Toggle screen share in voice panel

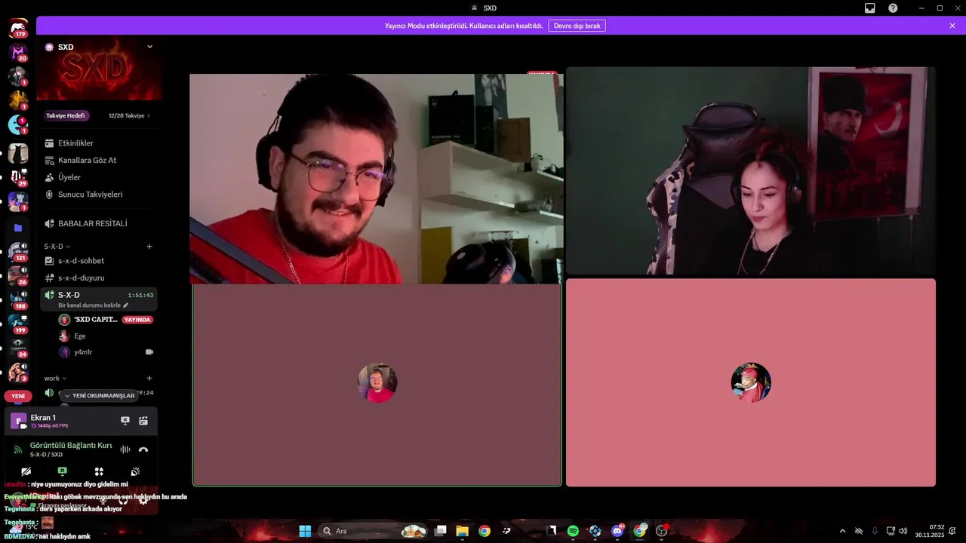click(x=63, y=471)
